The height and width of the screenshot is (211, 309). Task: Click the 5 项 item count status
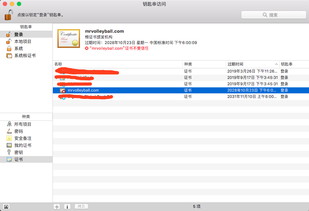197,206
